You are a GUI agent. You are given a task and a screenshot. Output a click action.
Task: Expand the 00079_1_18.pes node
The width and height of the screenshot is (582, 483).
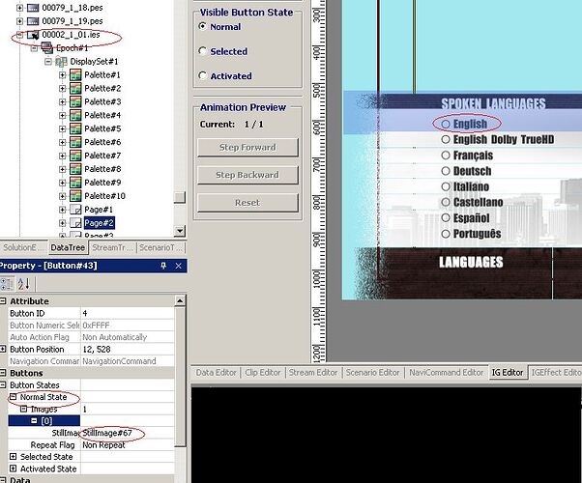(x=19, y=8)
